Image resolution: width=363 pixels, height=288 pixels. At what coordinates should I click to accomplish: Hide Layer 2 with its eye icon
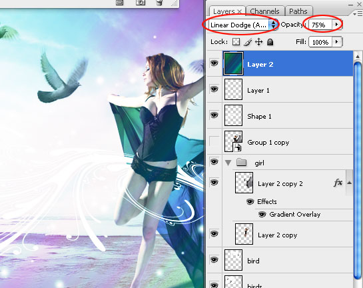[214, 63]
